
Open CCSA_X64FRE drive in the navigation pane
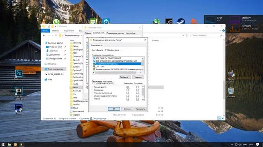(x=54, y=74)
